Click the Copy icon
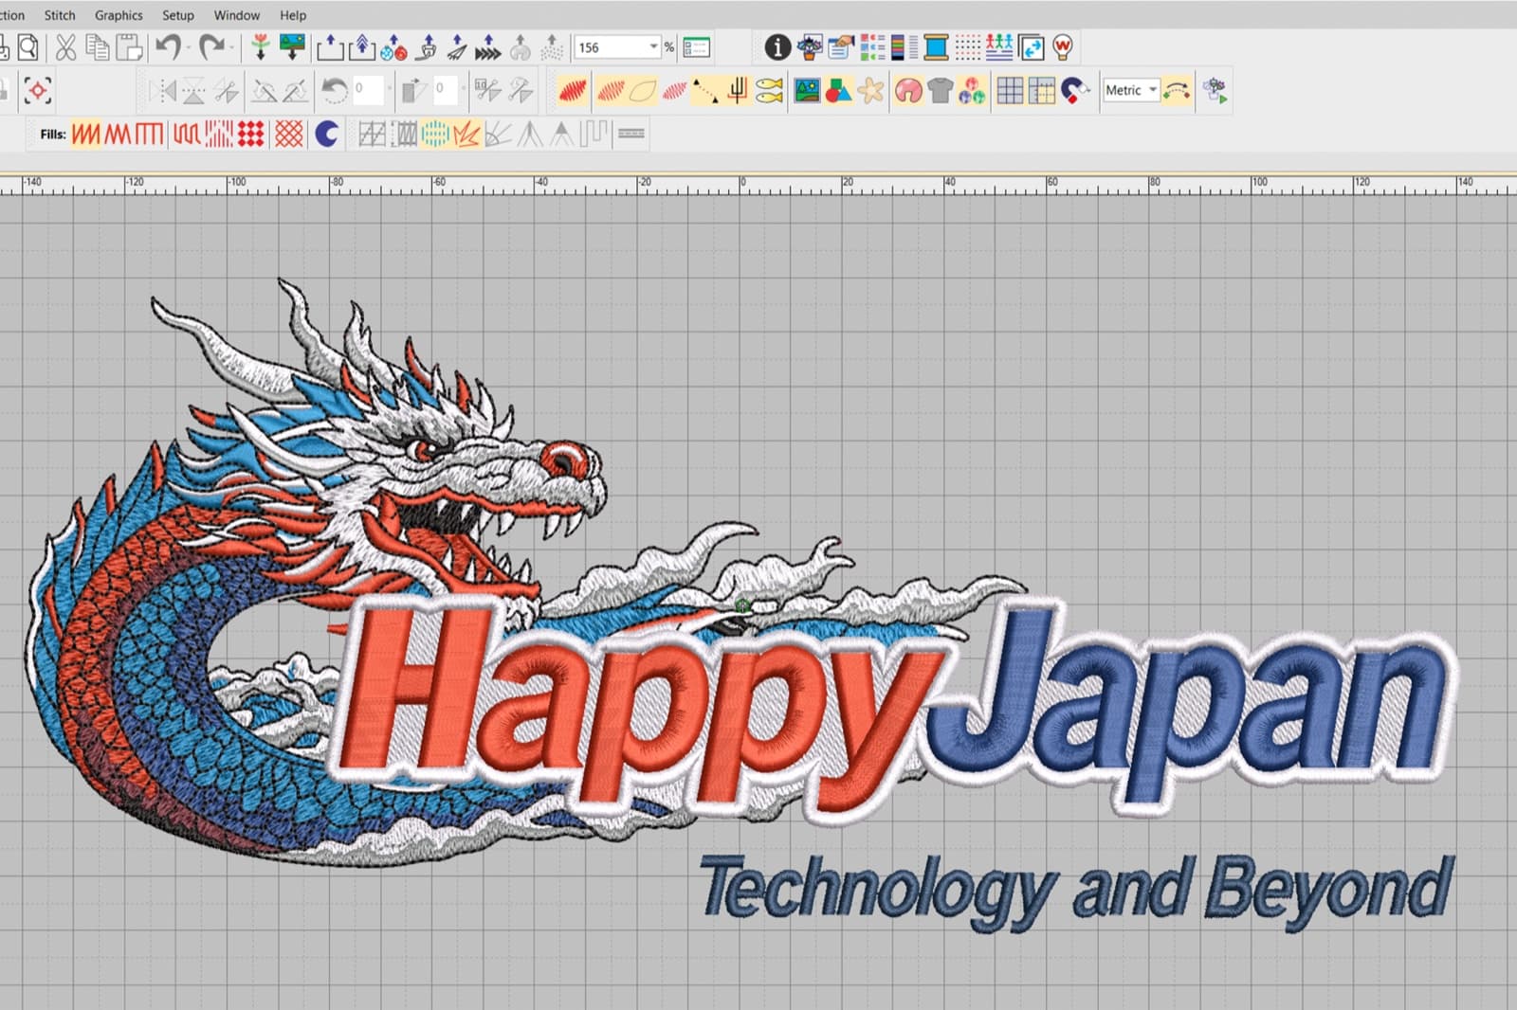Viewport: 1517px width, 1010px height. click(97, 47)
